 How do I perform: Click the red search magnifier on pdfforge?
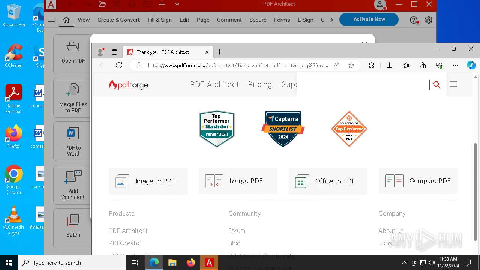[436, 85]
